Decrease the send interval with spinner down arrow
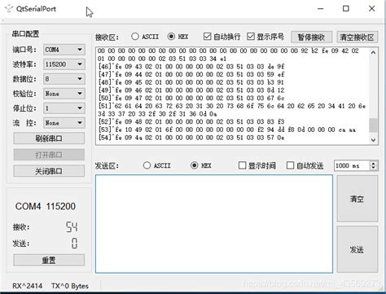Screen dimensions: 386x294 coord(374,168)
